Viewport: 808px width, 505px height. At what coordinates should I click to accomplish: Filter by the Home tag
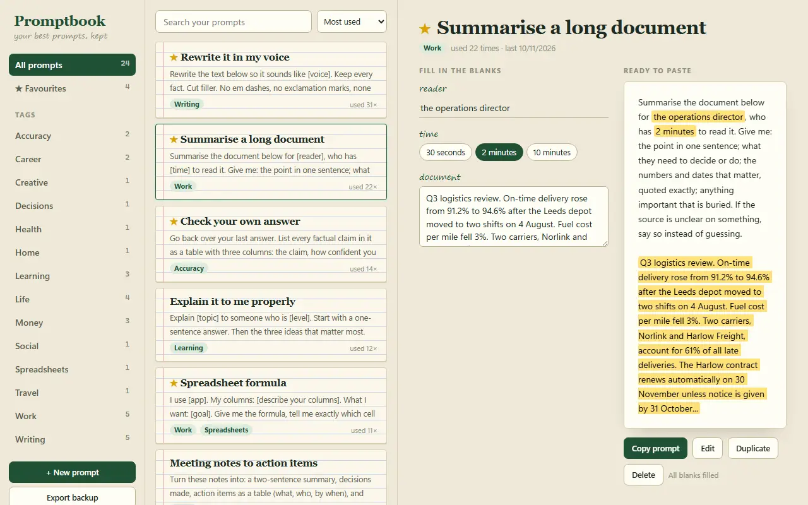[72, 252]
